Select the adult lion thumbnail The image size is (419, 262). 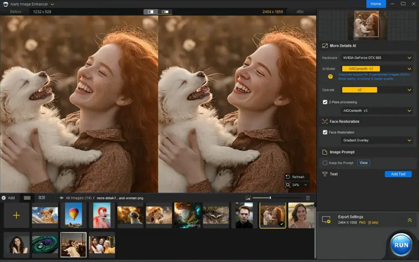point(159,215)
